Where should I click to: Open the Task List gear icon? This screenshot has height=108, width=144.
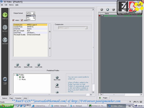(x=5, y=79)
